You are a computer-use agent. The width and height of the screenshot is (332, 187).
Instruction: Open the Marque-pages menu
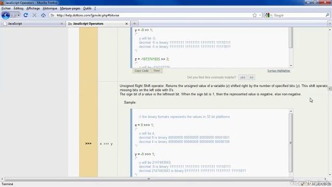coord(70,8)
